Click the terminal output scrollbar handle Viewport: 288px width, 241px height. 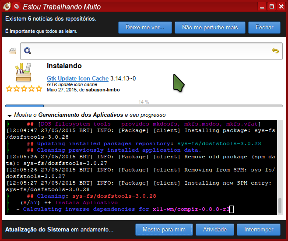click(280, 206)
